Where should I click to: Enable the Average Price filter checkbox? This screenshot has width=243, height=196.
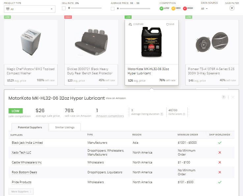113,8
